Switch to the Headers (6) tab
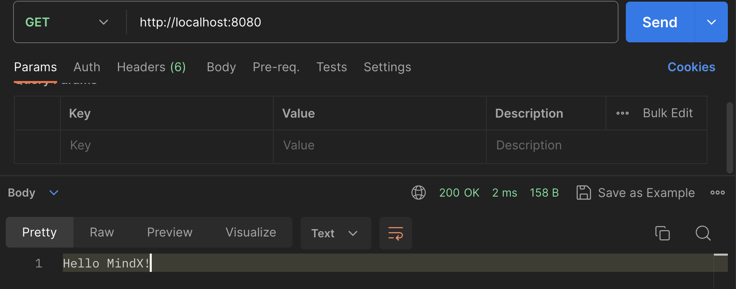This screenshot has height=289, width=736. click(x=151, y=67)
